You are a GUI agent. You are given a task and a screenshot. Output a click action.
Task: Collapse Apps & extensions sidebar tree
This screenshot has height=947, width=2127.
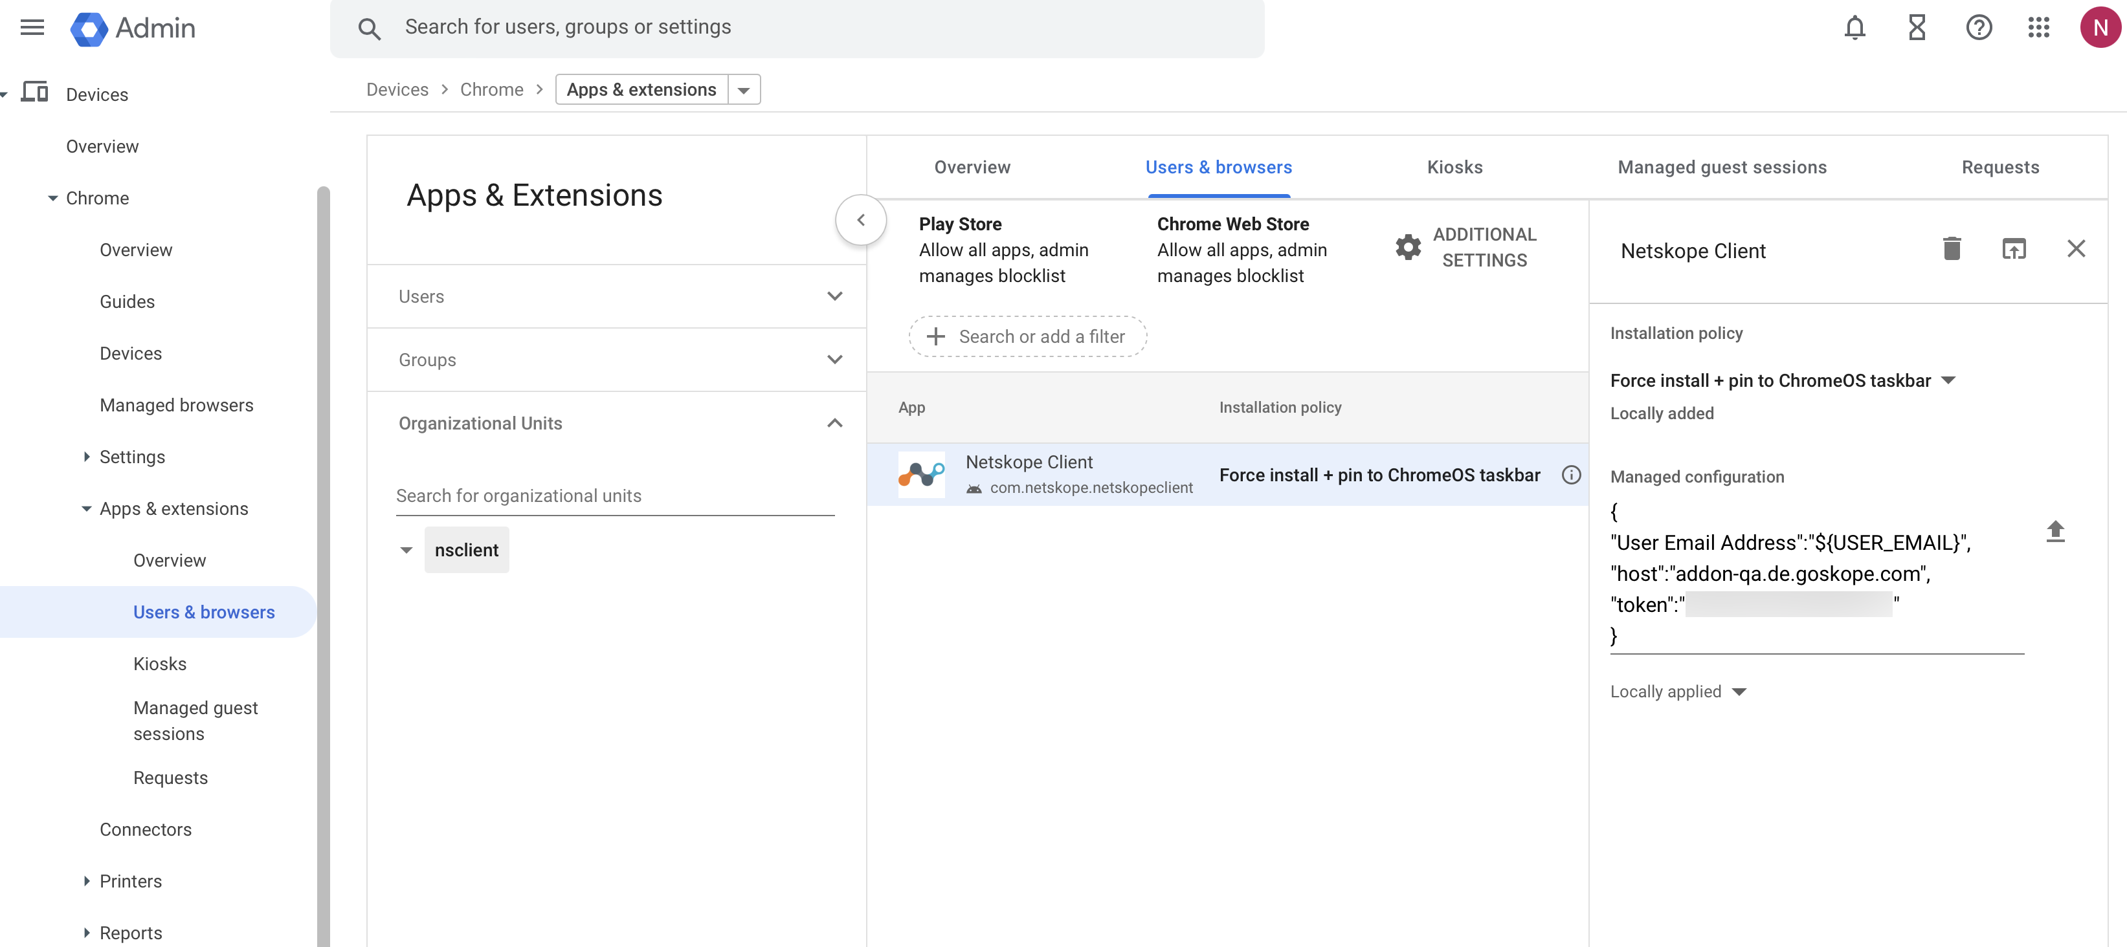pyautogui.click(x=87, y=508)
